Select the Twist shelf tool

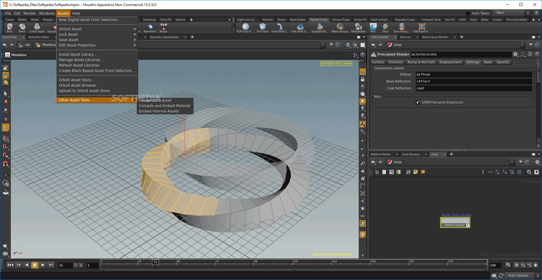point(10,28)
